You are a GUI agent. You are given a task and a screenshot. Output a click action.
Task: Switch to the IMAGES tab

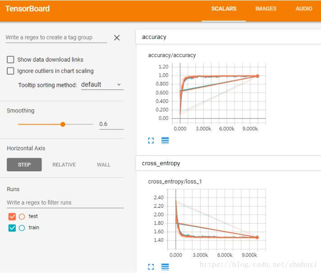(x=266, y=9)
